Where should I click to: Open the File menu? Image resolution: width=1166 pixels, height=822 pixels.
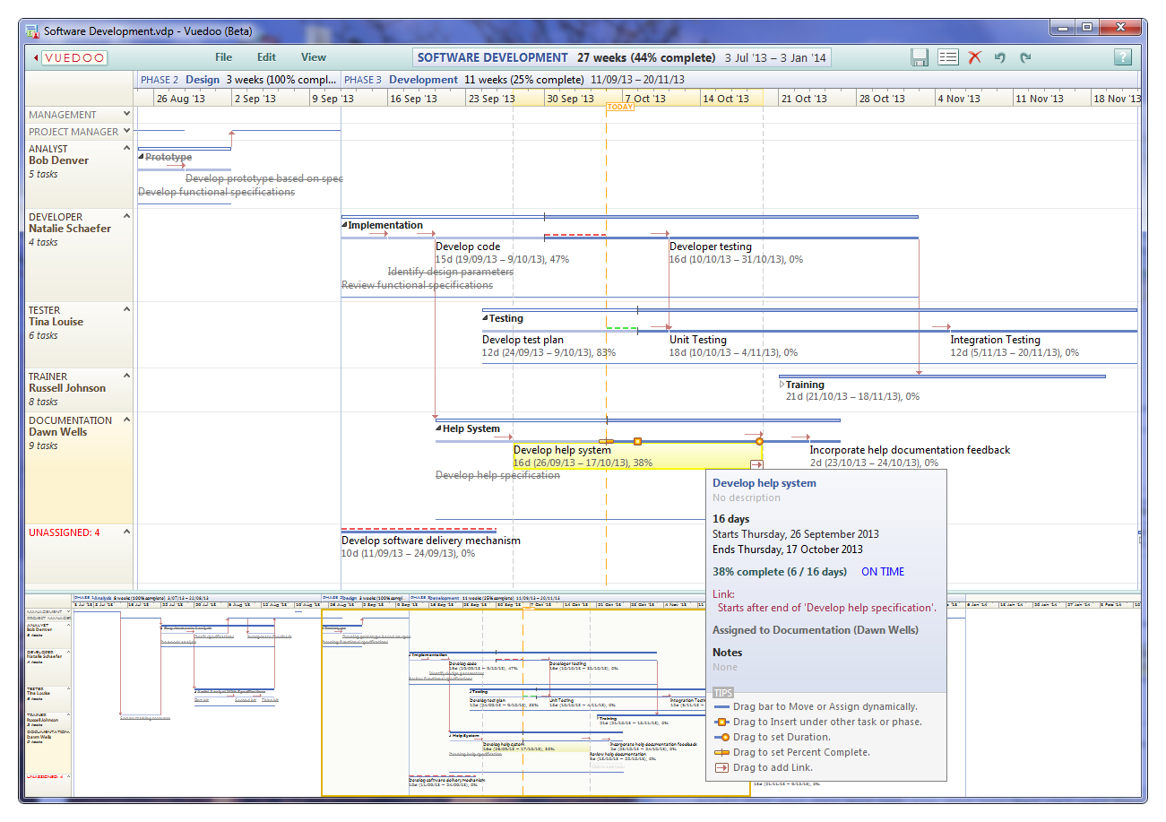(224, 57)
